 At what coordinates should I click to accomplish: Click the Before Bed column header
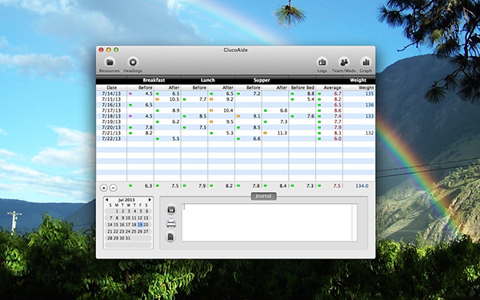(x=302, y=87)
